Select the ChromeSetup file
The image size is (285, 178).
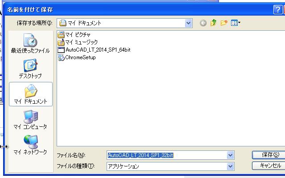coord(77,57)
